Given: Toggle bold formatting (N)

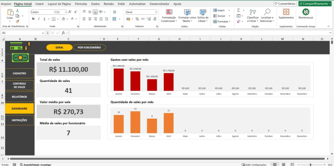Looking at the screenshot, I should [x=33, y=19].
